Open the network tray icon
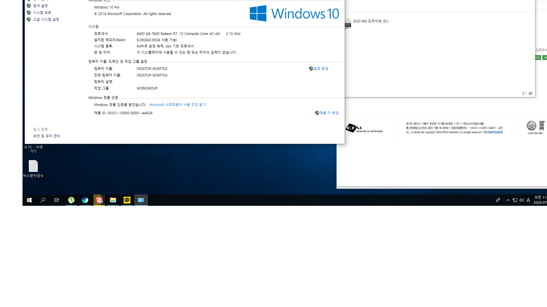Image resolution: width=547 pixels, height=307 pixels. (x=515, y=200)
